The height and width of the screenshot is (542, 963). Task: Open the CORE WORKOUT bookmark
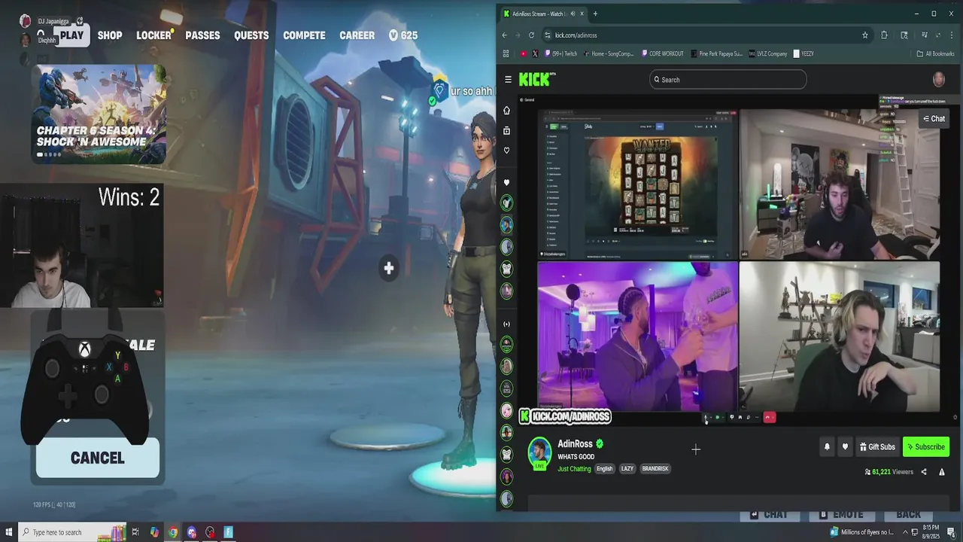click(663, 54)
